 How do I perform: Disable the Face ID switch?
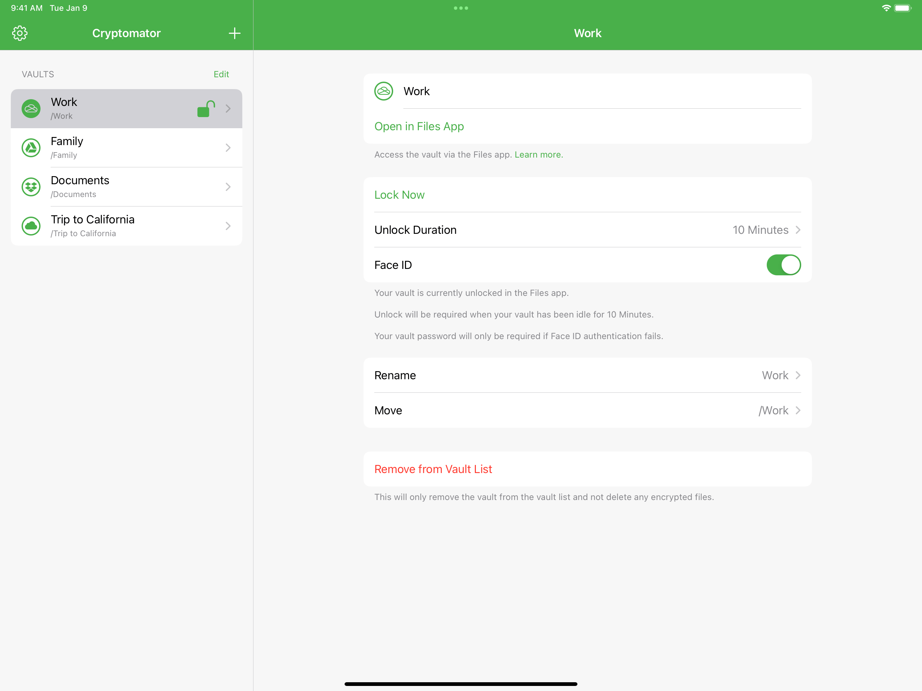tap(784, 265)
